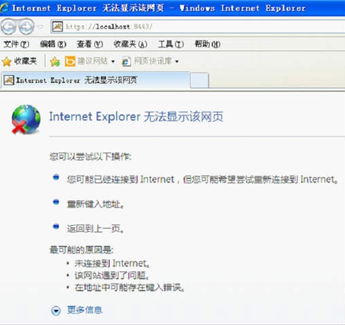
Task: Open the 编辑(E) menu
Action: pyautogui.click(x=53, y=44)
